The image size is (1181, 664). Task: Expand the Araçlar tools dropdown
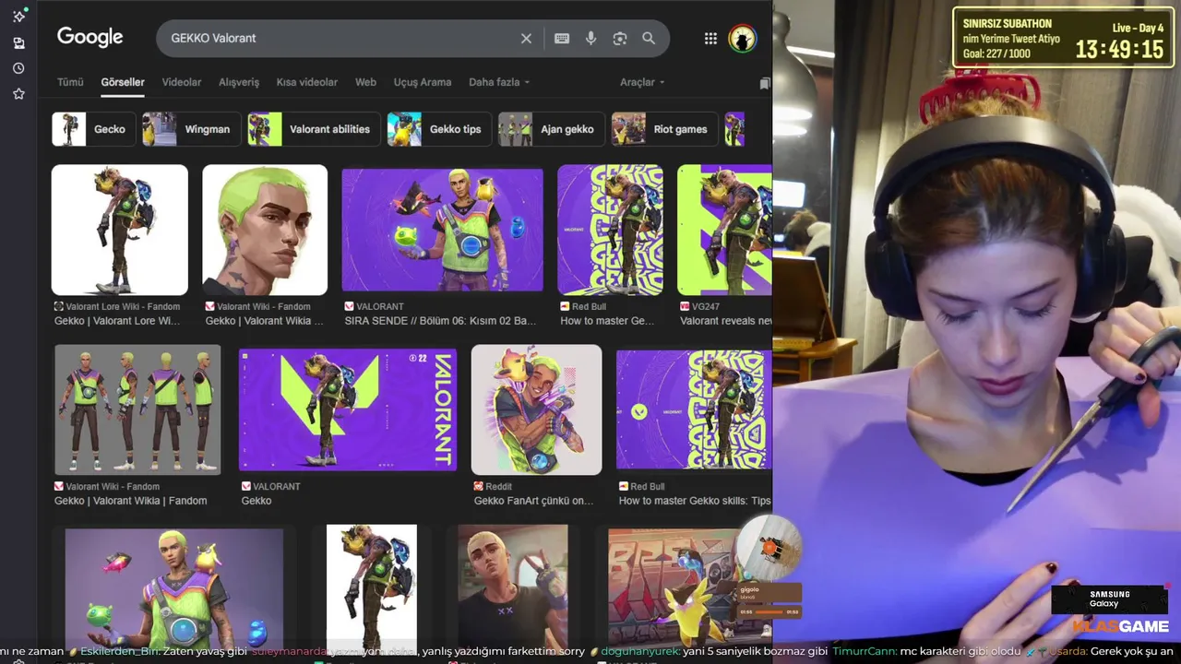click(x=642, y=82)
